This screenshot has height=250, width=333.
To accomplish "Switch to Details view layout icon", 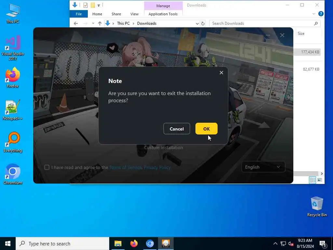I will 313,180.
